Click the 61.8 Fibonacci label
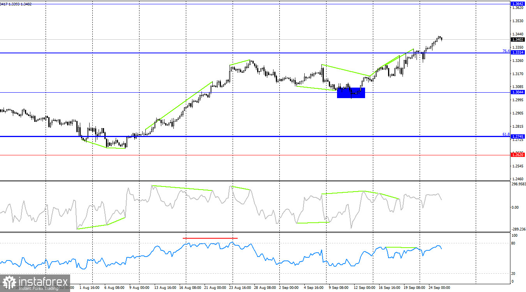 coord(506,134)
